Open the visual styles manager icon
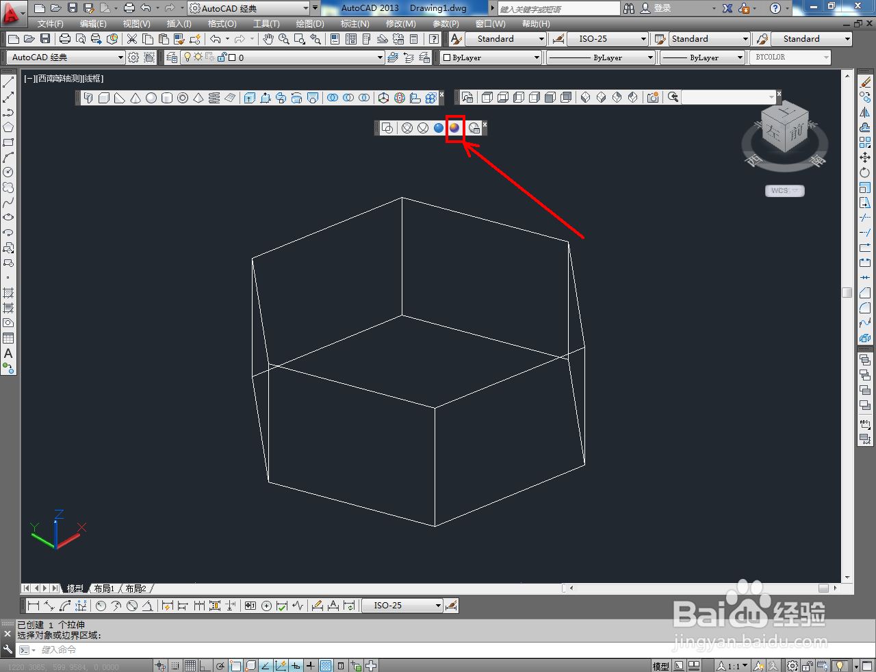This screenshot has height=672, width=876. coord(474,128)
